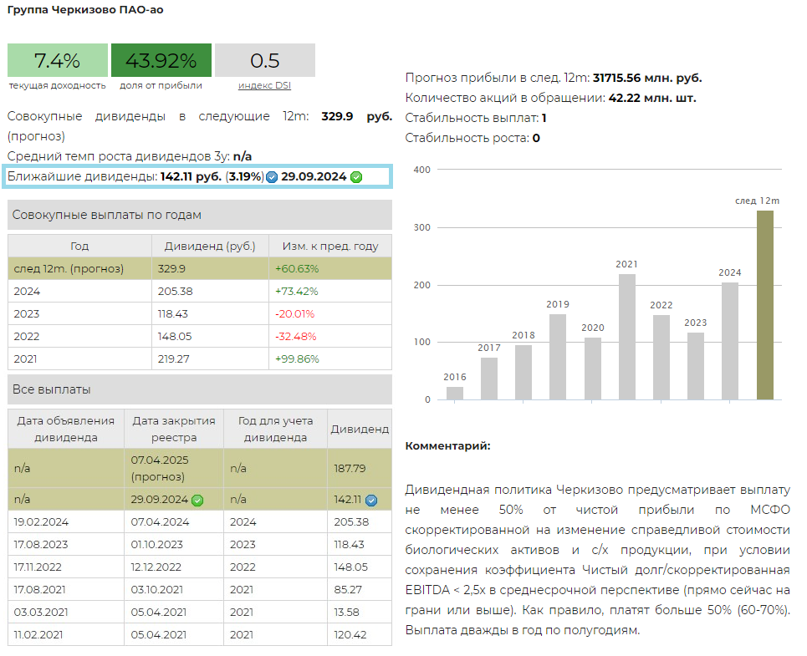Click the 43.92% доля от прибыли box
Image resolution: width=807 pixels, height=656 pixels.
point(161,60)
